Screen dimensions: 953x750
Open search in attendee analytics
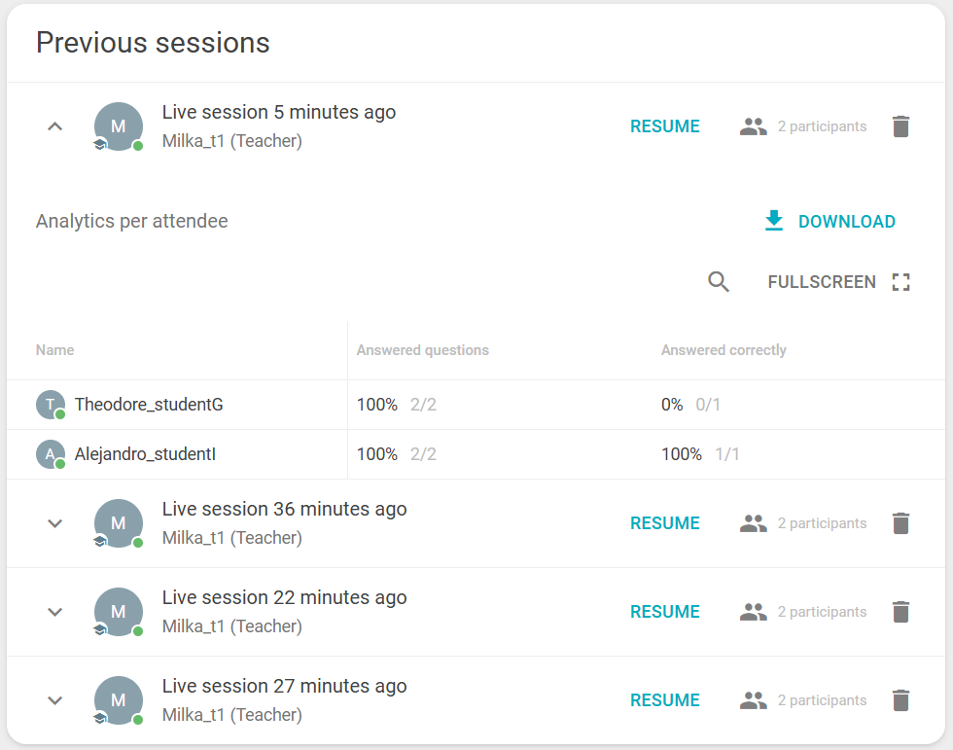coord(719,282)
